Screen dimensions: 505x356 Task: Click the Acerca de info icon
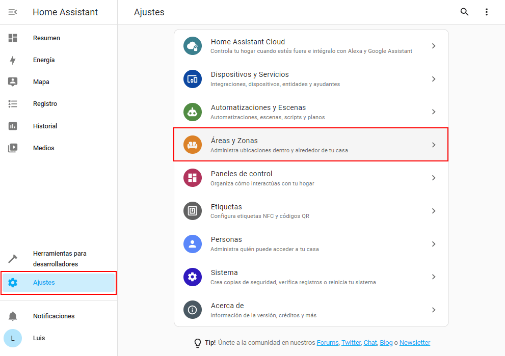(193, 310)
